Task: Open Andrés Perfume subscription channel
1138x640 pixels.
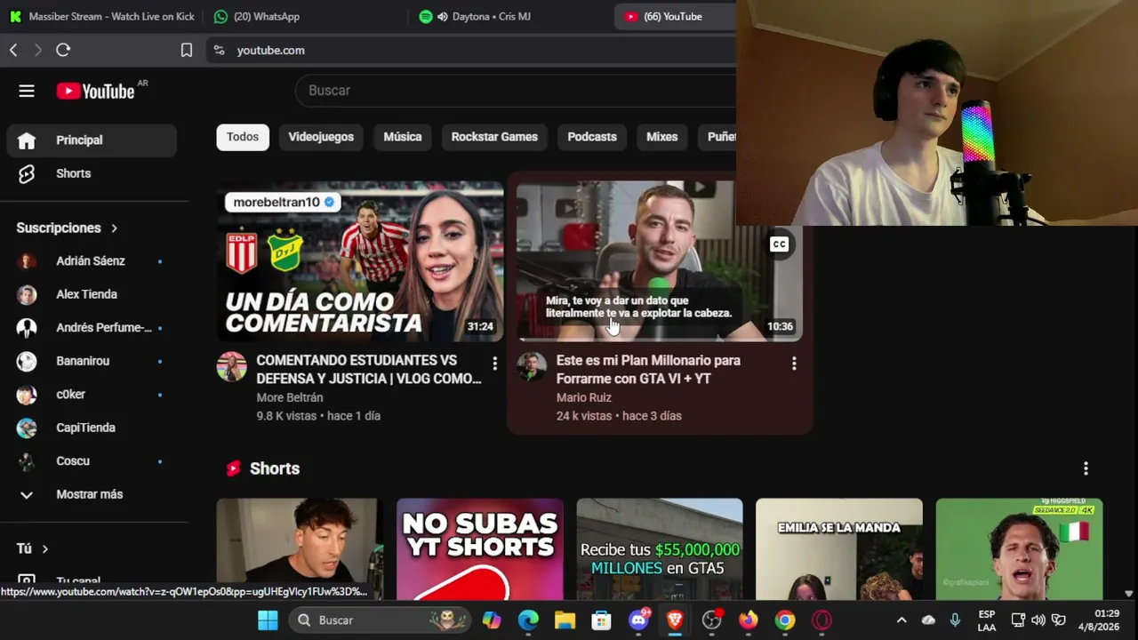Action: click(x=93, y=328)
